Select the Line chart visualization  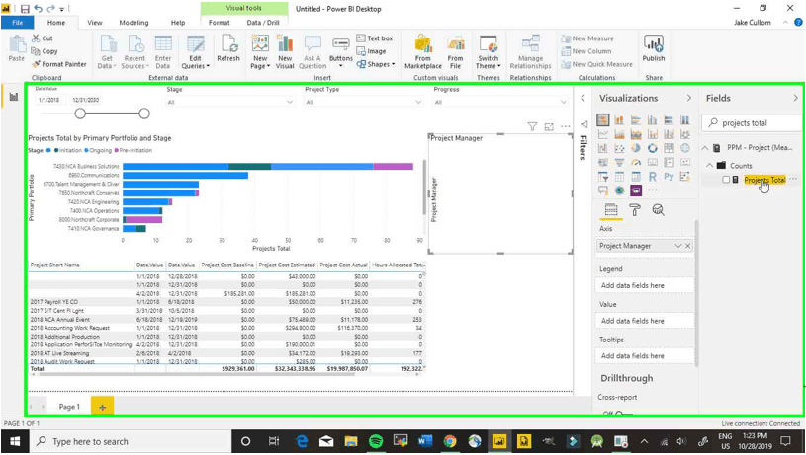pyautogui.click(x=603, y=134)
